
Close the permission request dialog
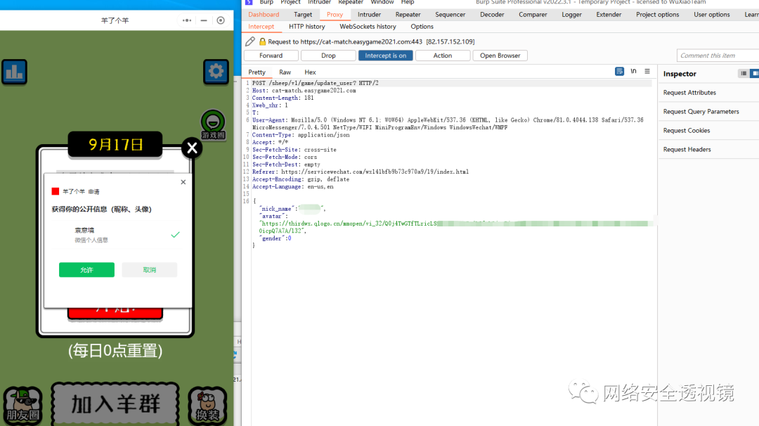click(x=183, y=182)
